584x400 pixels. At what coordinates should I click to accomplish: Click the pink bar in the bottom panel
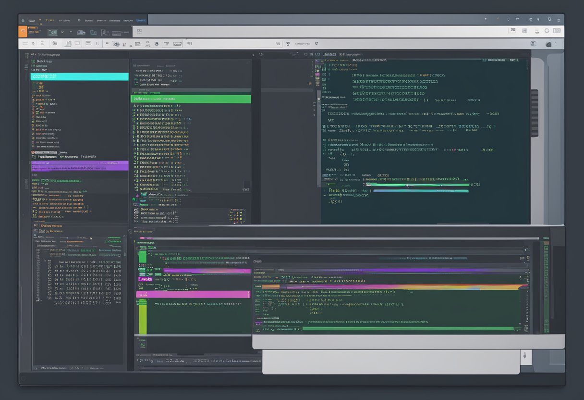coord(193,294)
